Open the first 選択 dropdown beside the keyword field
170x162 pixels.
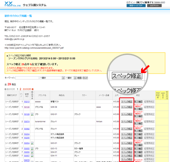pyautogui.click(x=52, y=78)
